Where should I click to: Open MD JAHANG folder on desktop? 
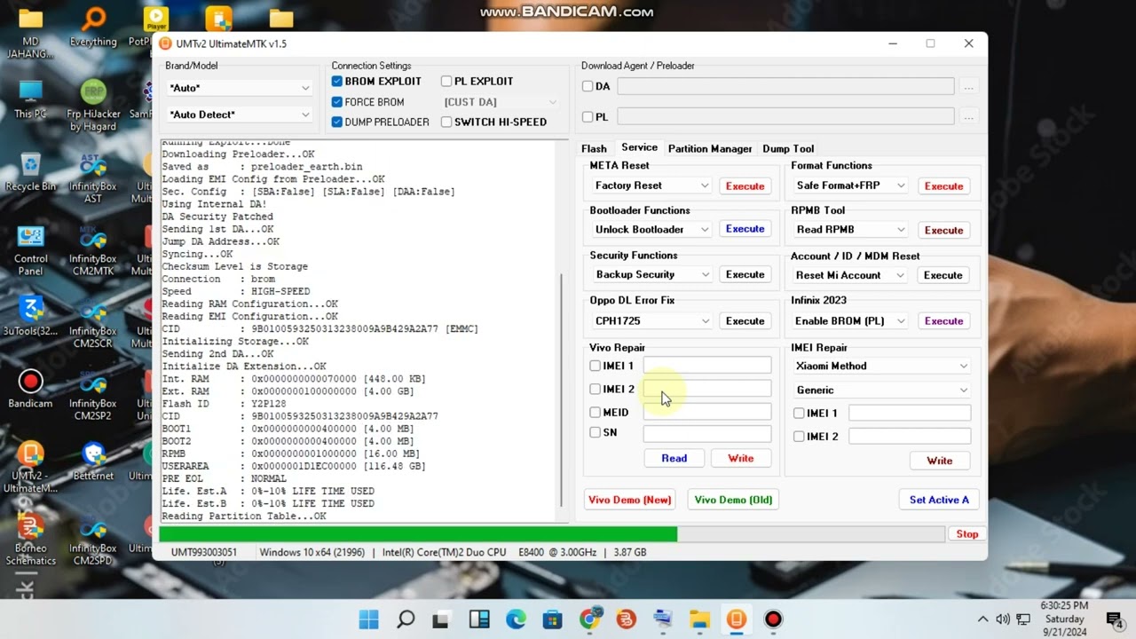pyautogui.click(x=30, y=32)
